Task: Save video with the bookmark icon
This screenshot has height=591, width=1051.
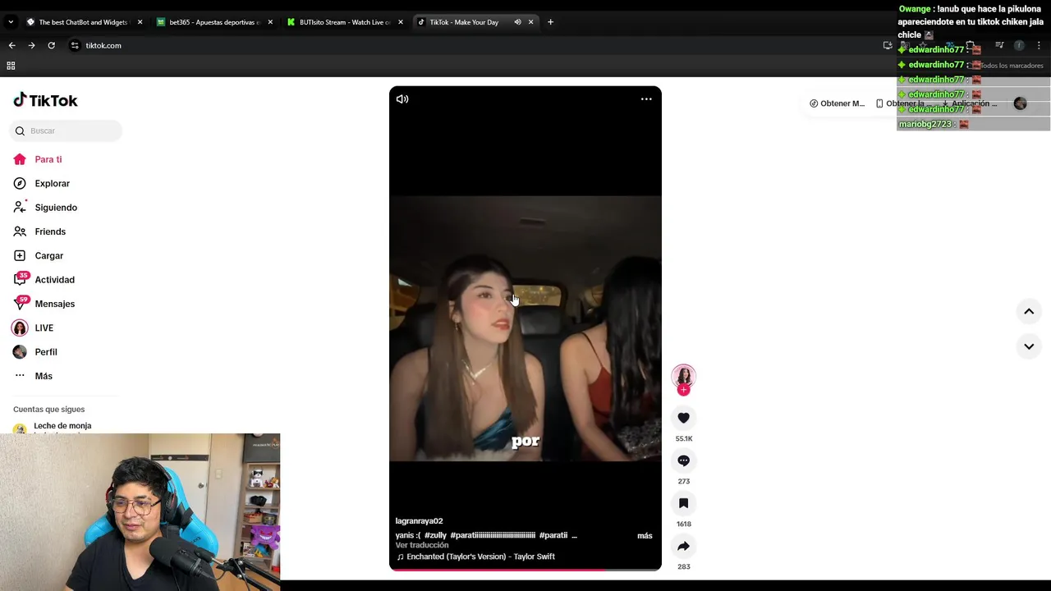Action: point(683,503)
